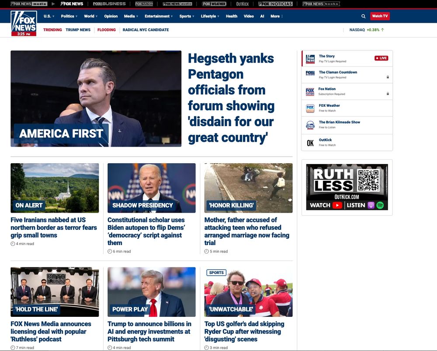Screen dimensions: 437x351
Task: Open the On Alert church landscape thumbnail
Action: point(55,188)
